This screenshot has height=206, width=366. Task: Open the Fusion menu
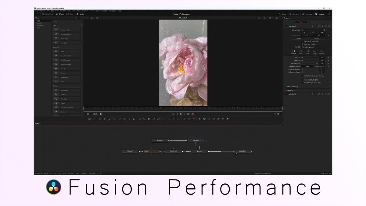92,11
